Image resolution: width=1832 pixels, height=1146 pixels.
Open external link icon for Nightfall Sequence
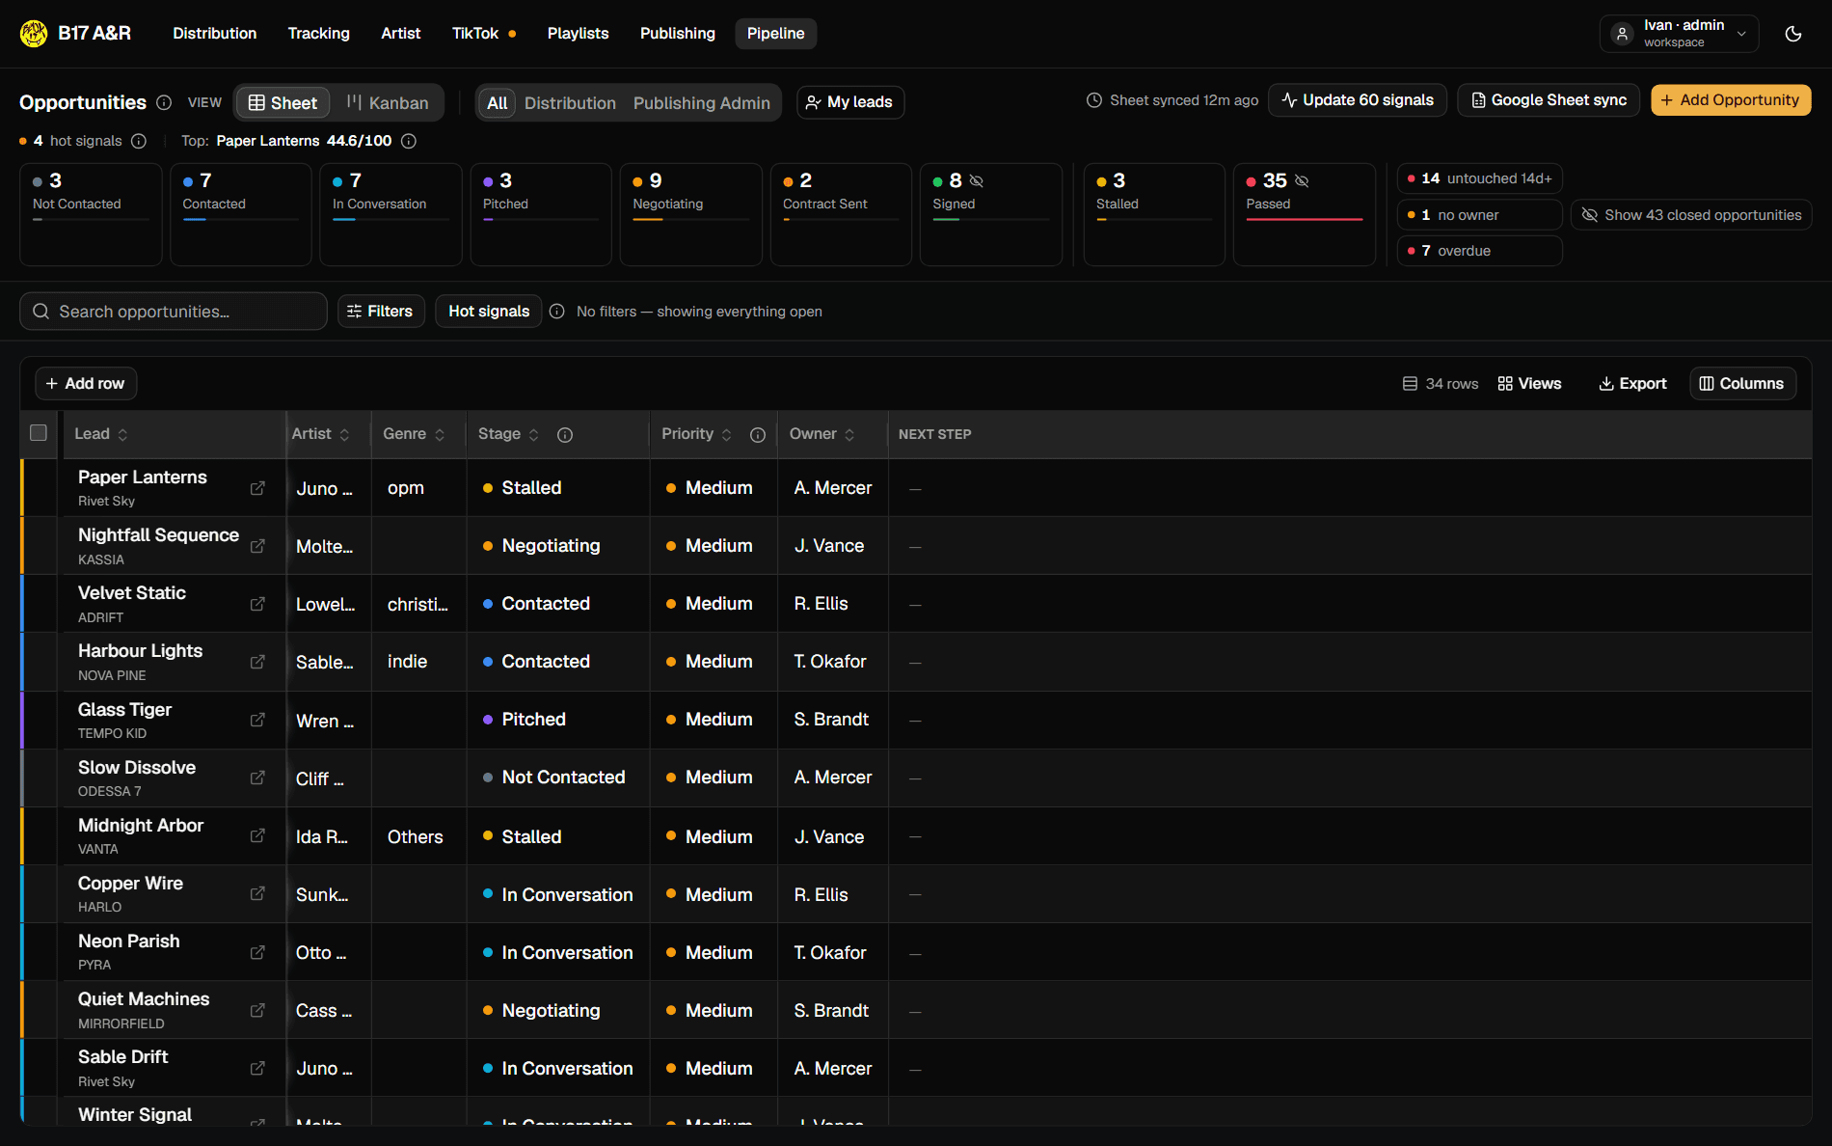[x=257, y=546]
